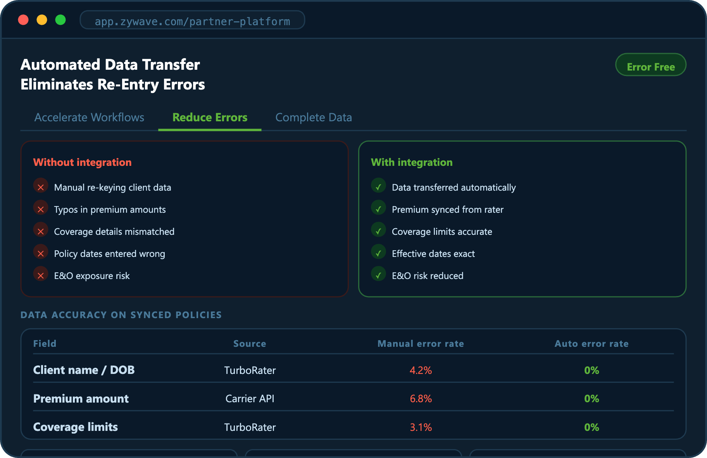Click the X icon beside Policy dates entered wrong
The height and width of the screenshot is (458, 707).
click(41, 253)
